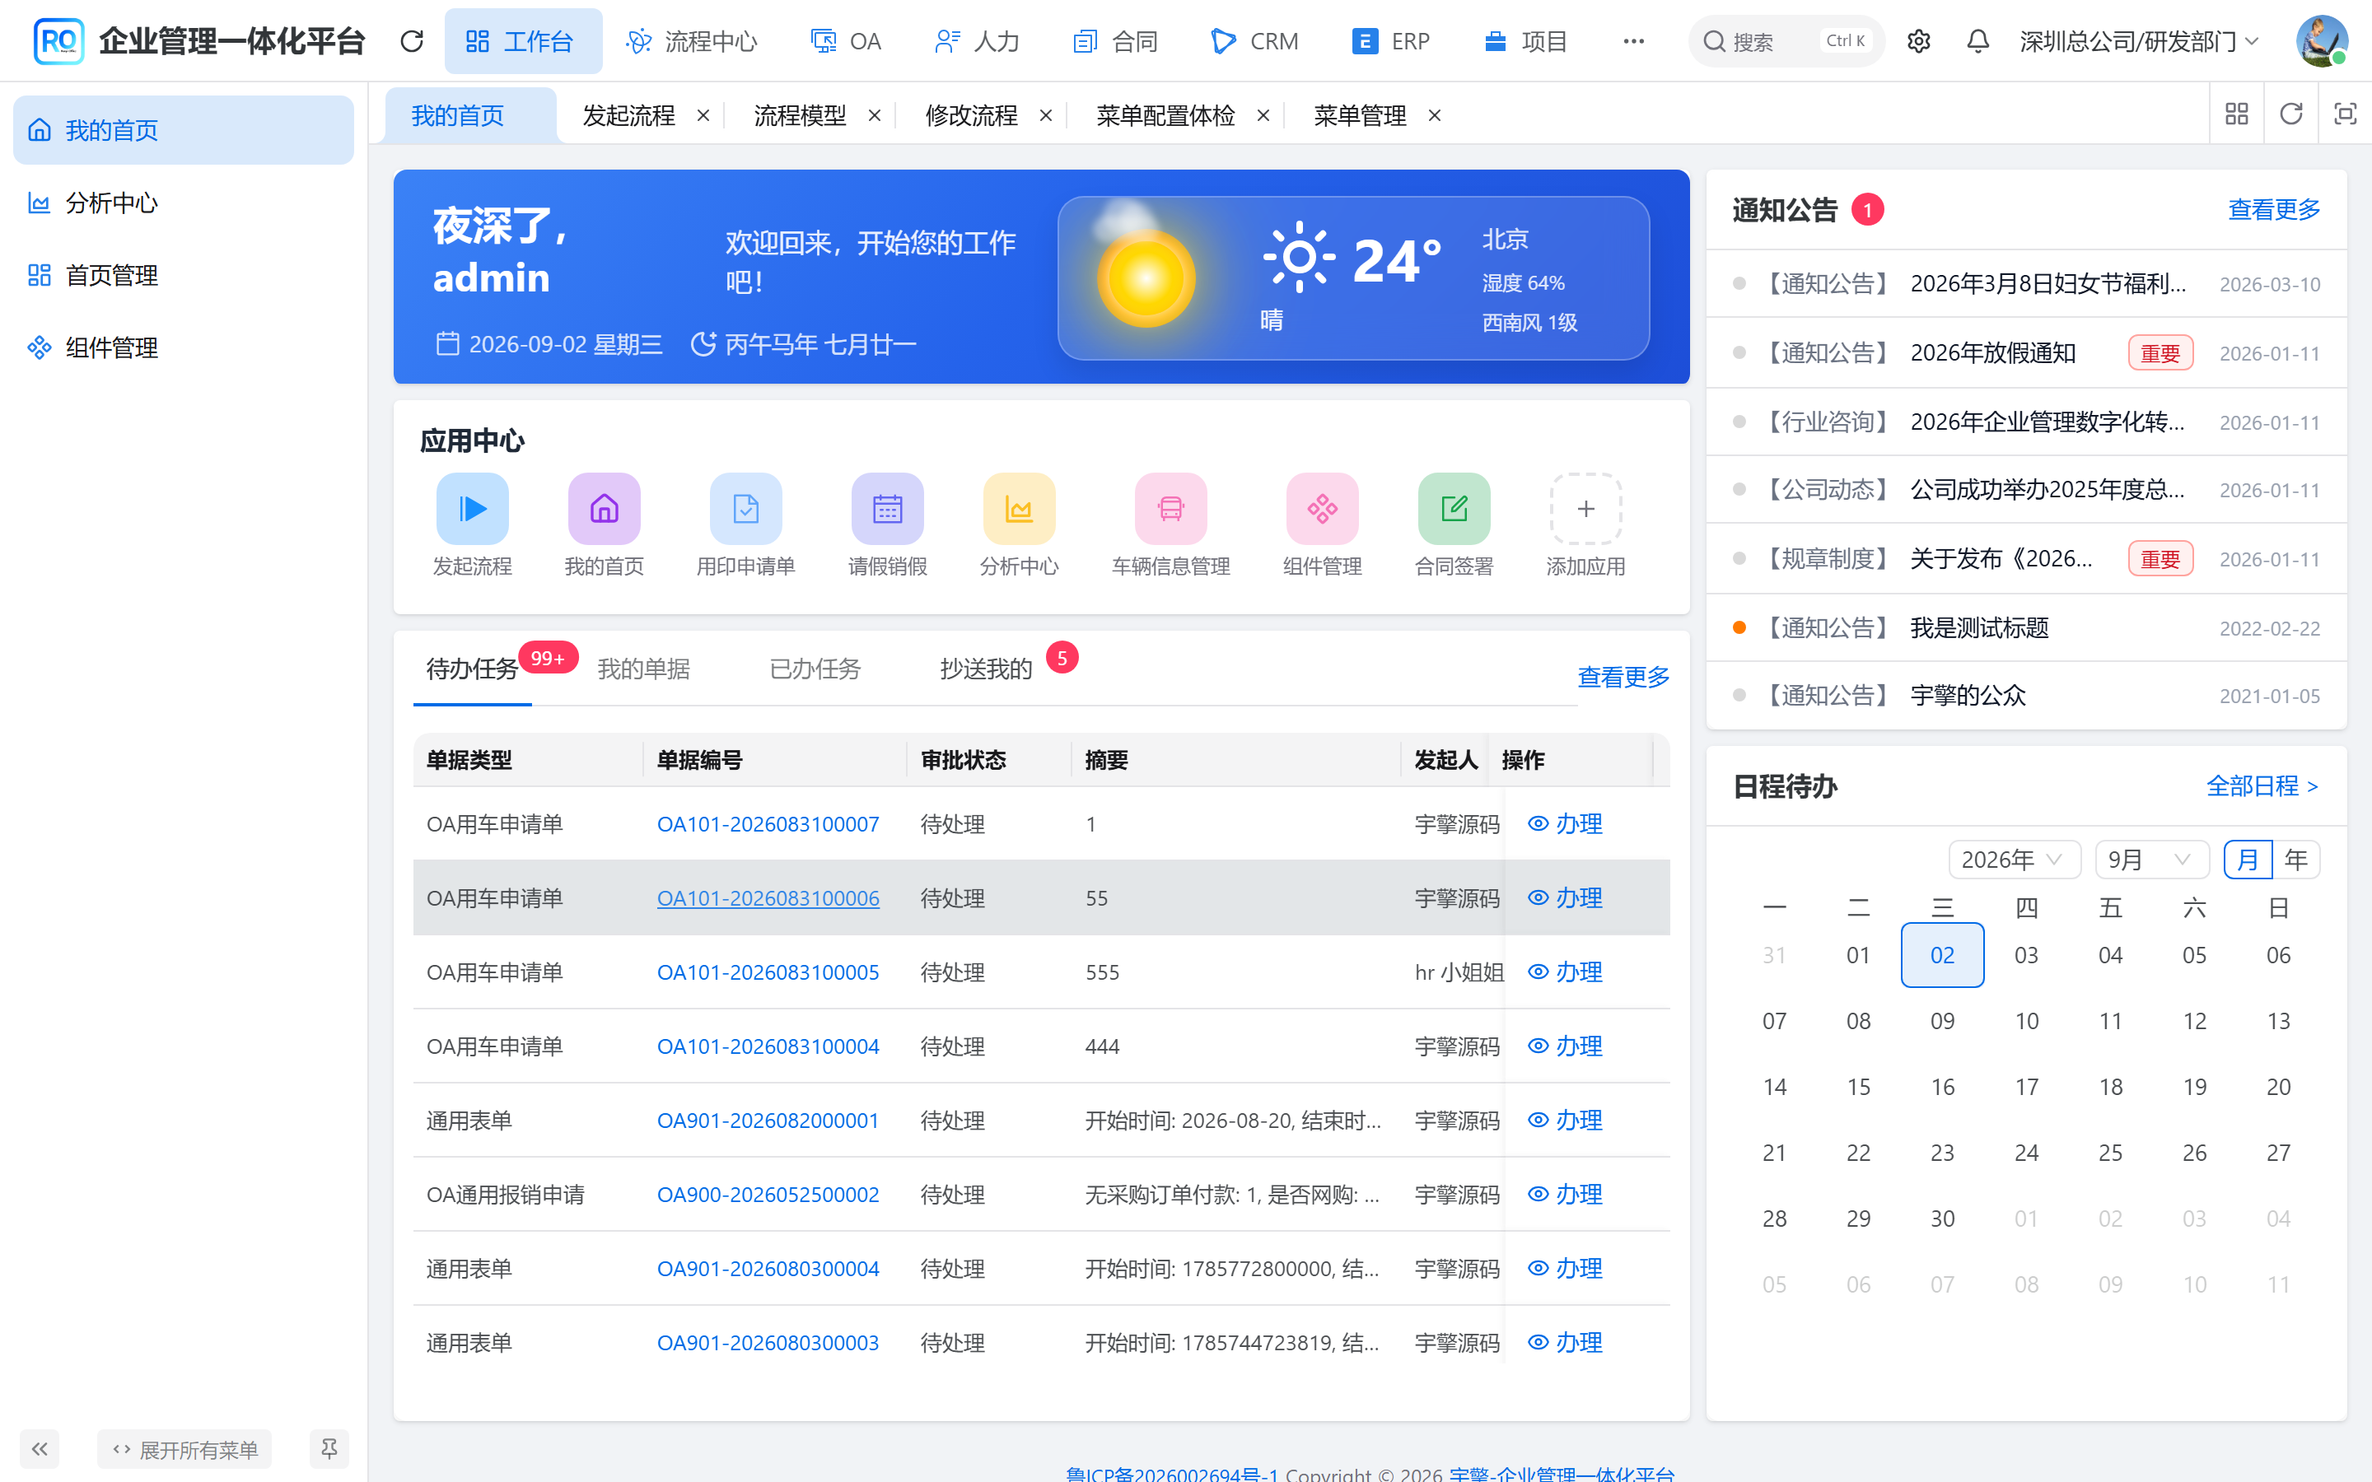Select the 合同 top menu
Screen dimensions: 2372x1482
1117,41
